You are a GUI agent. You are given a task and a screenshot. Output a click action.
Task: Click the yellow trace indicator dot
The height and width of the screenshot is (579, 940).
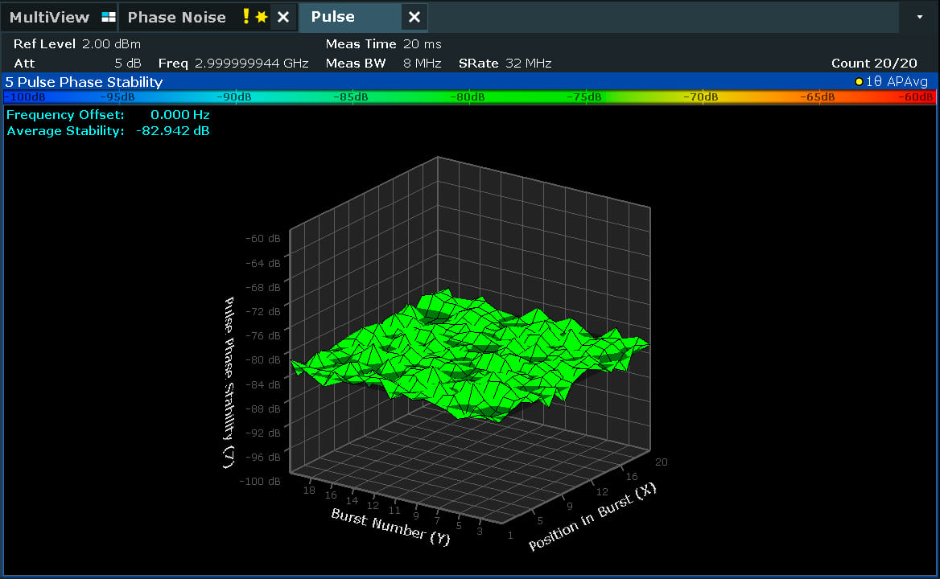[859, 82]
